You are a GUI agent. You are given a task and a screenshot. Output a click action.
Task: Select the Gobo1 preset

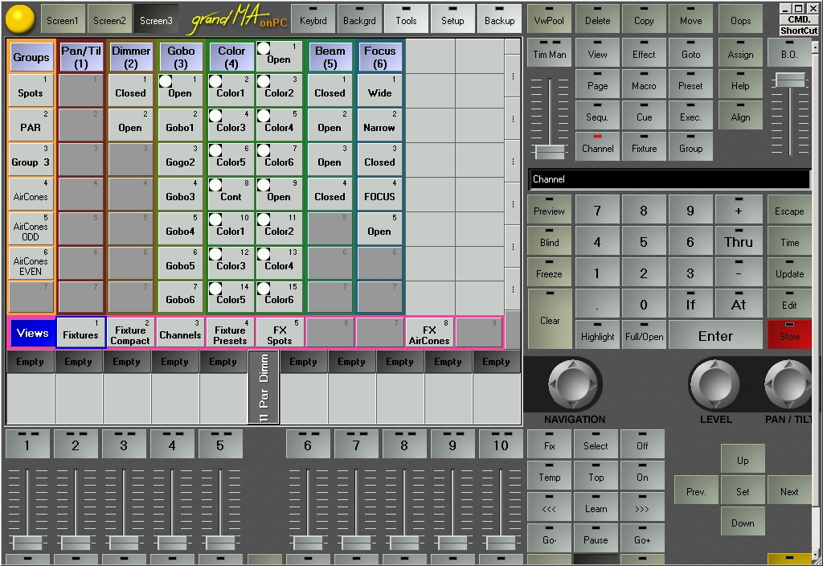click(x=180, y=125)
